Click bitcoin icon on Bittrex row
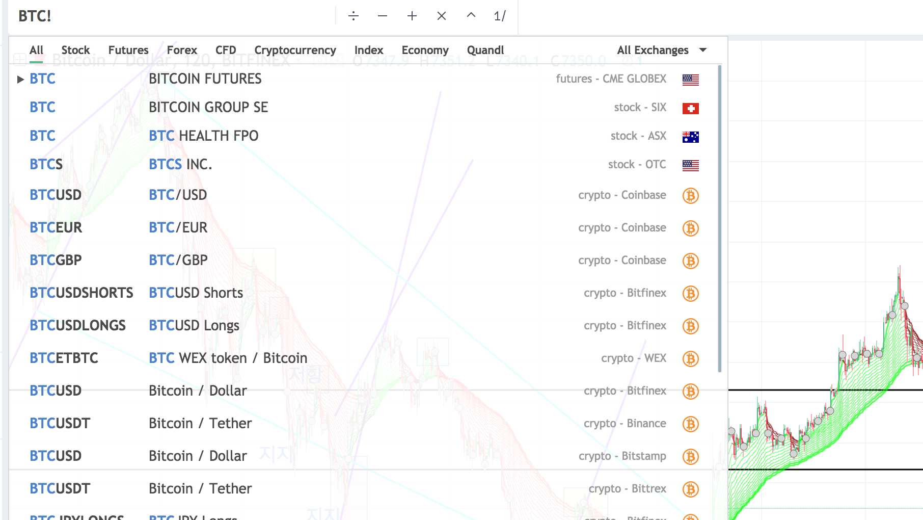The height and width of the screenshot is (520, 923). (x=691, y=489)
